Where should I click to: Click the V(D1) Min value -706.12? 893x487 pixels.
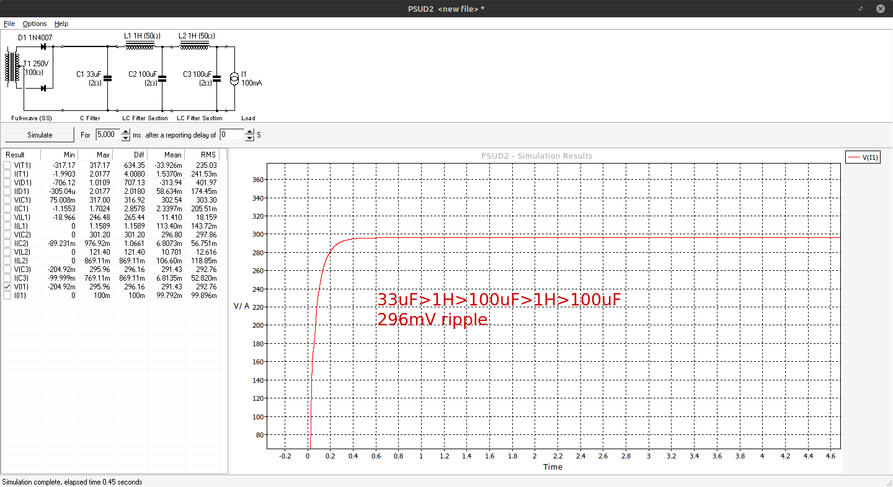63,183
